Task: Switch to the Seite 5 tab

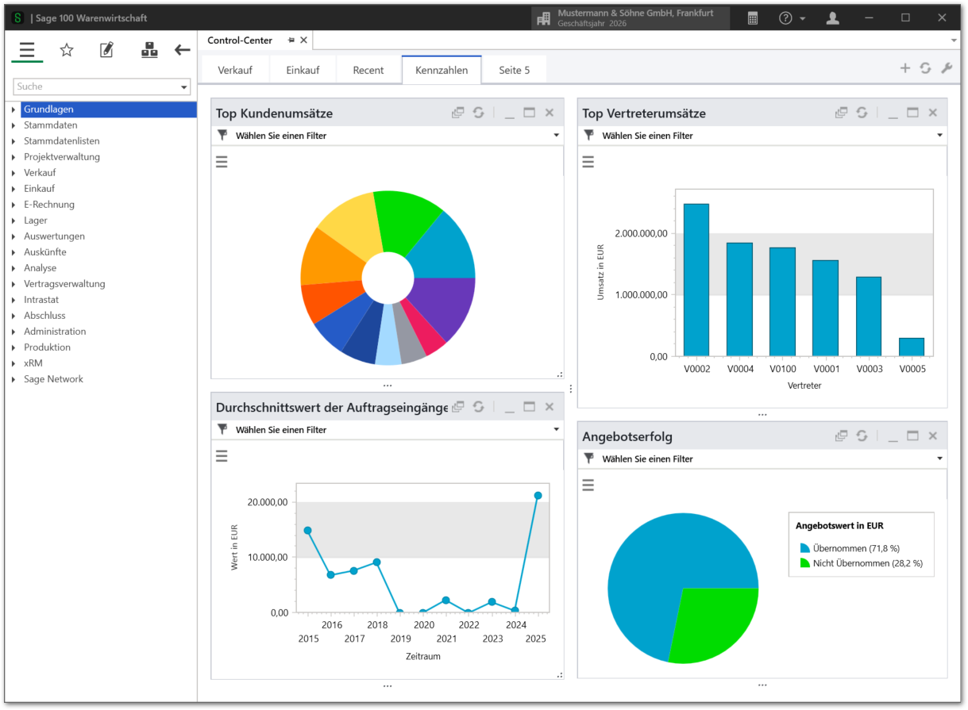Action: 515,70
